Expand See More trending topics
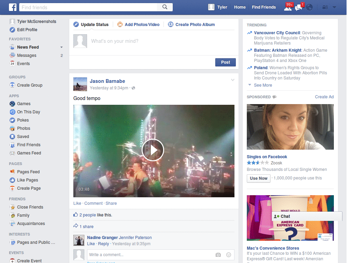The width and height of the screenshot is (351, 263). click(263, 85)
